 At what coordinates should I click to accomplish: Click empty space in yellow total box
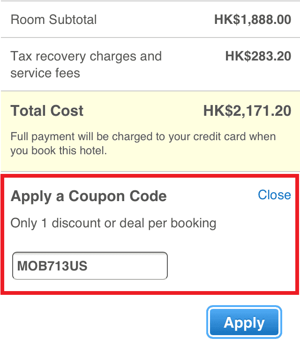coord(141,162)
